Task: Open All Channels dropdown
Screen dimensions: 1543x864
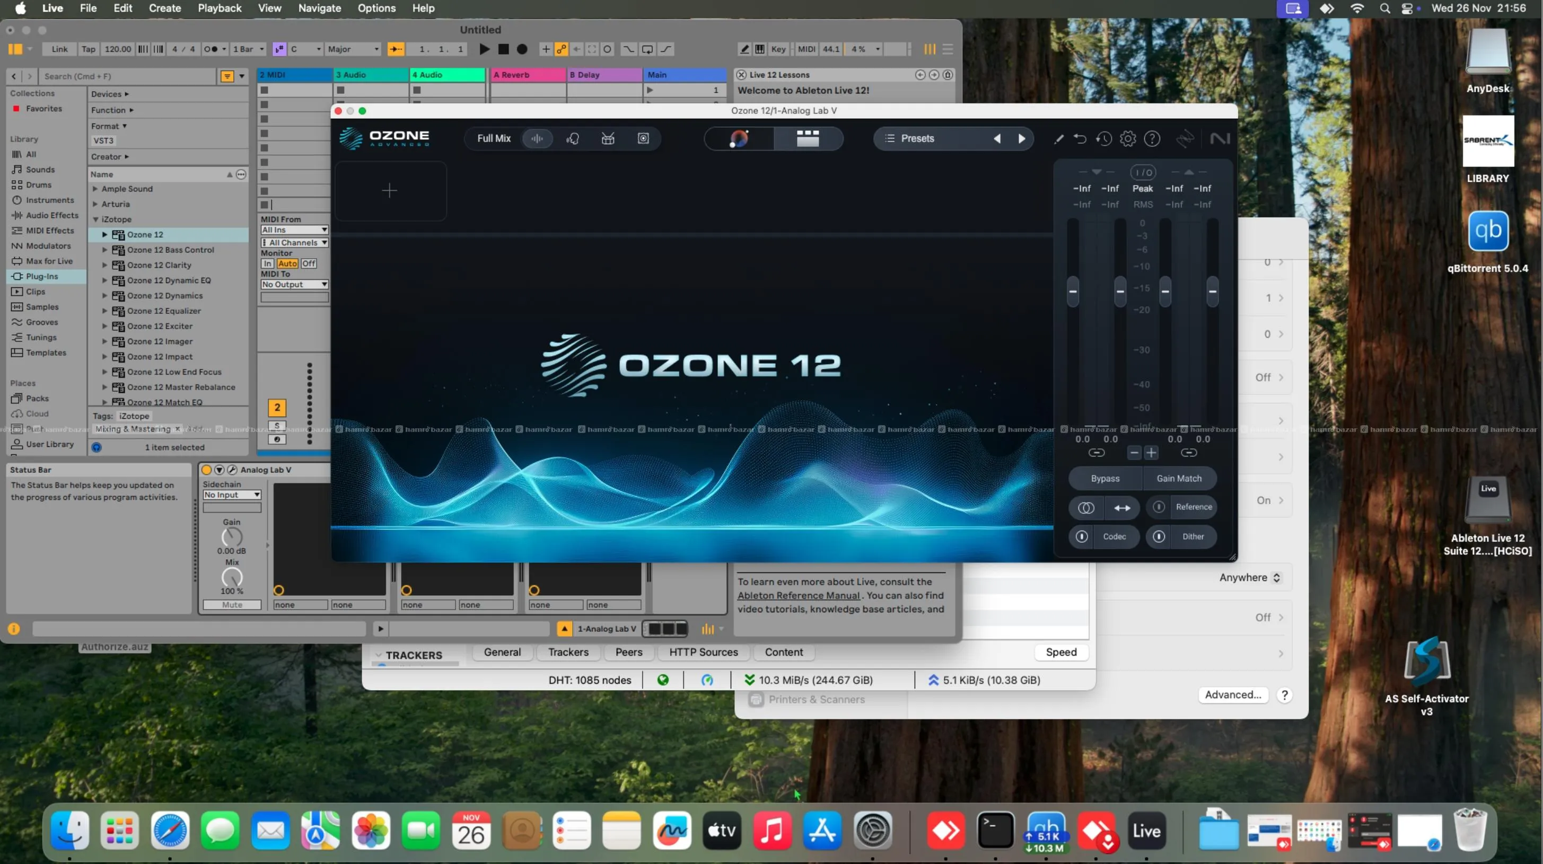Action: tap(294, 242)
